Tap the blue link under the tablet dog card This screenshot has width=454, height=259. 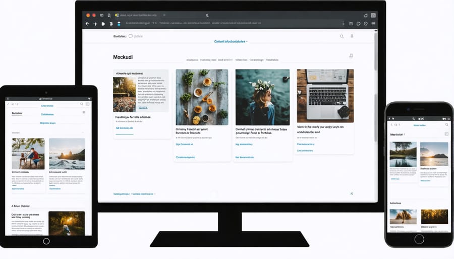[x=18, y=189]
